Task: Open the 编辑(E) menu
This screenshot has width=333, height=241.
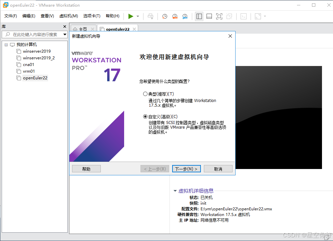Action: (29, 16)
